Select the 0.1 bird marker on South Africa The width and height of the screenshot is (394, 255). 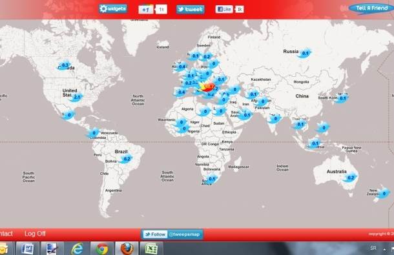point(212,179)
